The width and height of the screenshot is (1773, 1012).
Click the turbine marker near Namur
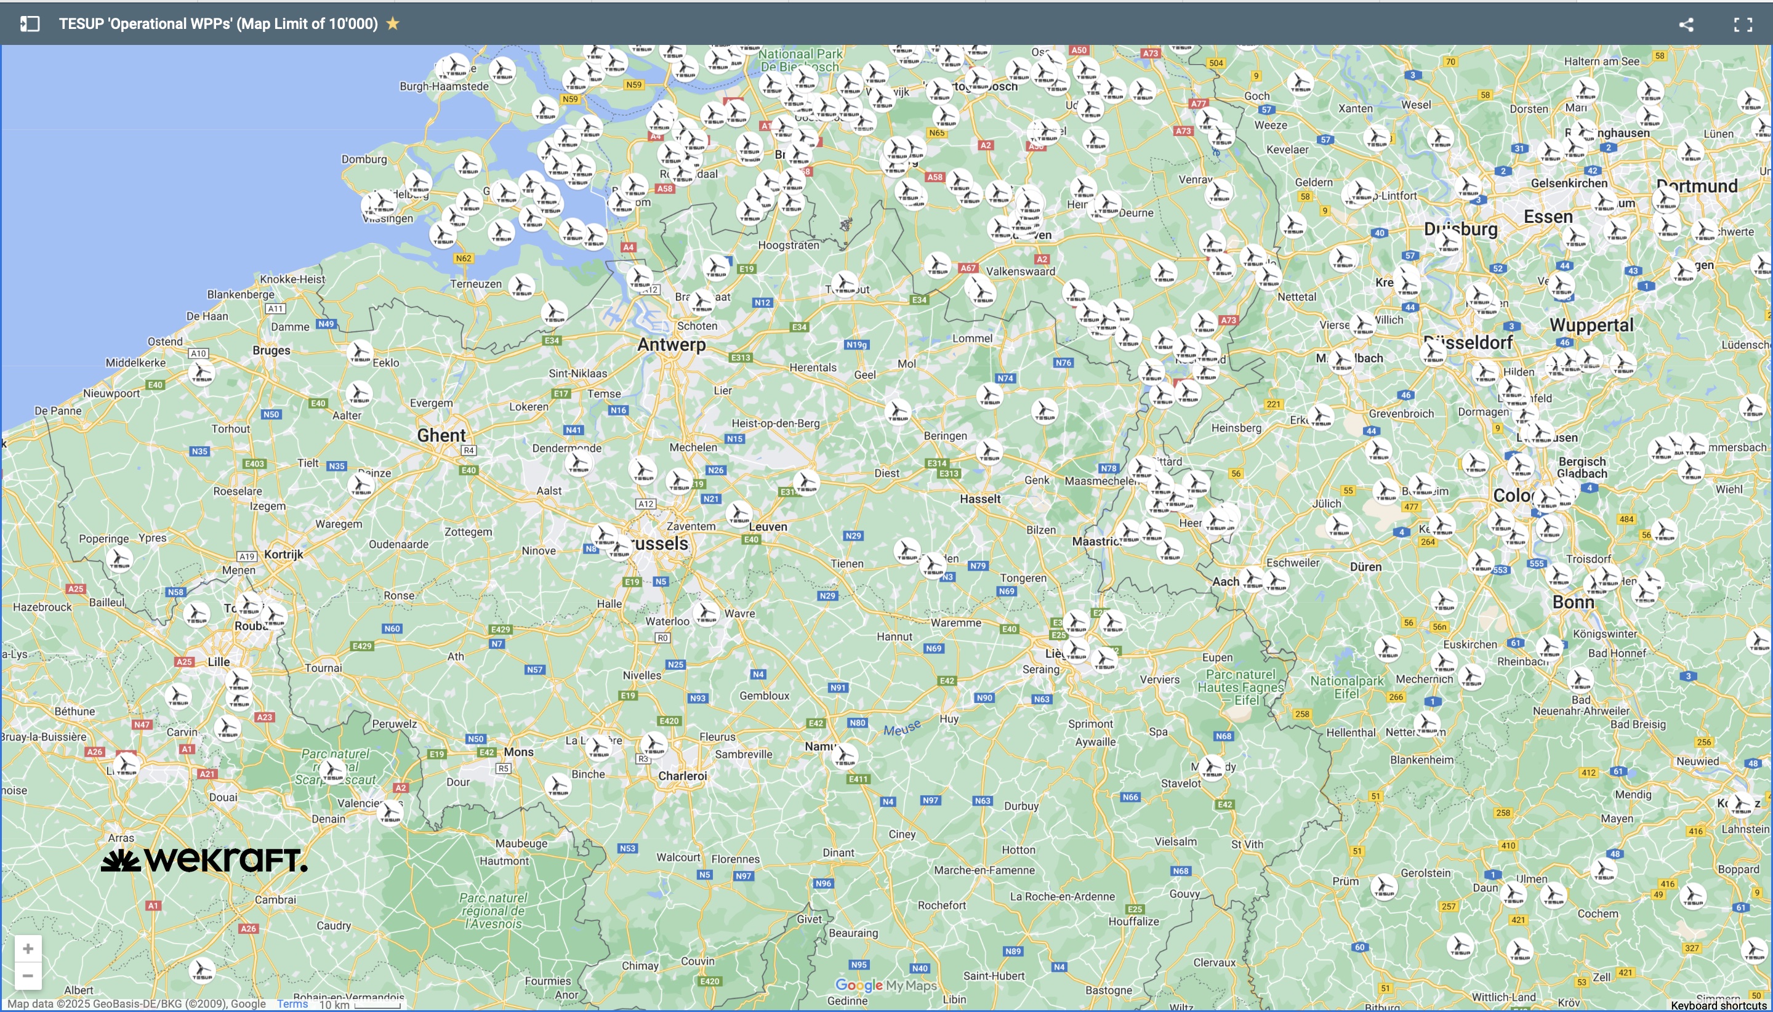coord(845,755)
